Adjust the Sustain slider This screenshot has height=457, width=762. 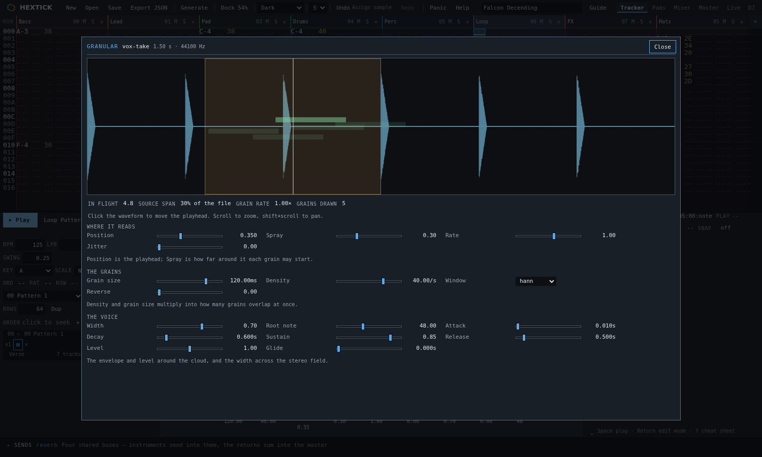coord(369,338)
